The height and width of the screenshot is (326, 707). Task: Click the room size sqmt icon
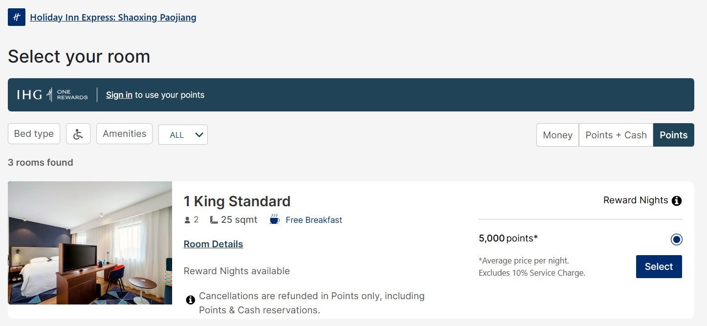click(214, 220)
